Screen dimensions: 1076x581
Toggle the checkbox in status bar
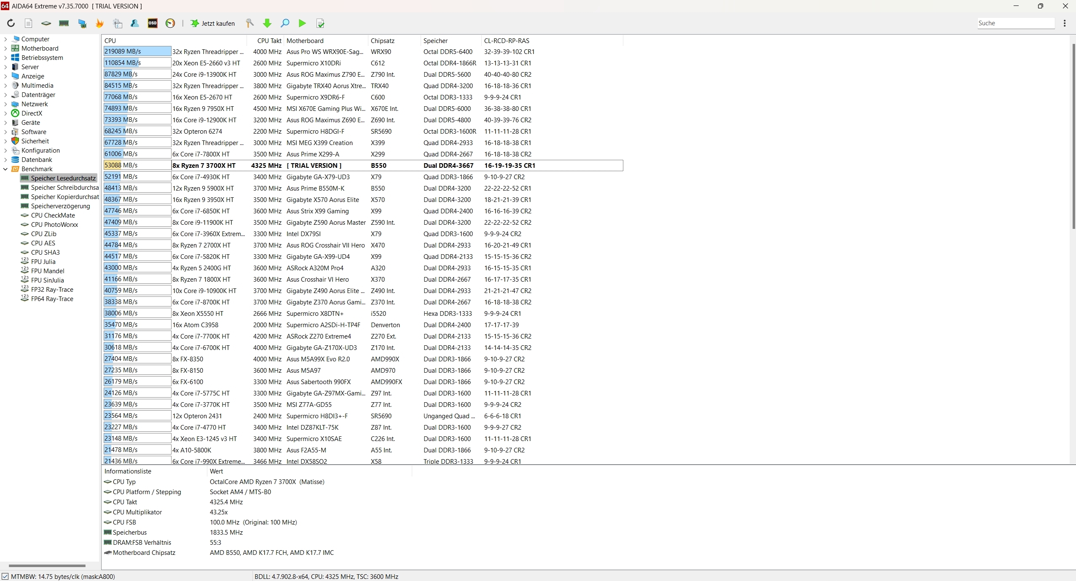click(5, 576)
